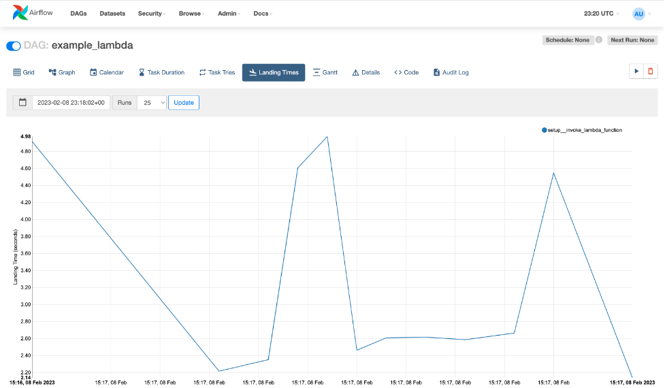Open the DAGs menu item

click(x=78, y=14)
